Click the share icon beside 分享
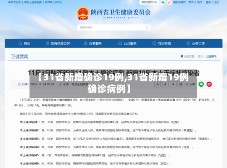The image size is (227, 168). (x=187, y=84)
